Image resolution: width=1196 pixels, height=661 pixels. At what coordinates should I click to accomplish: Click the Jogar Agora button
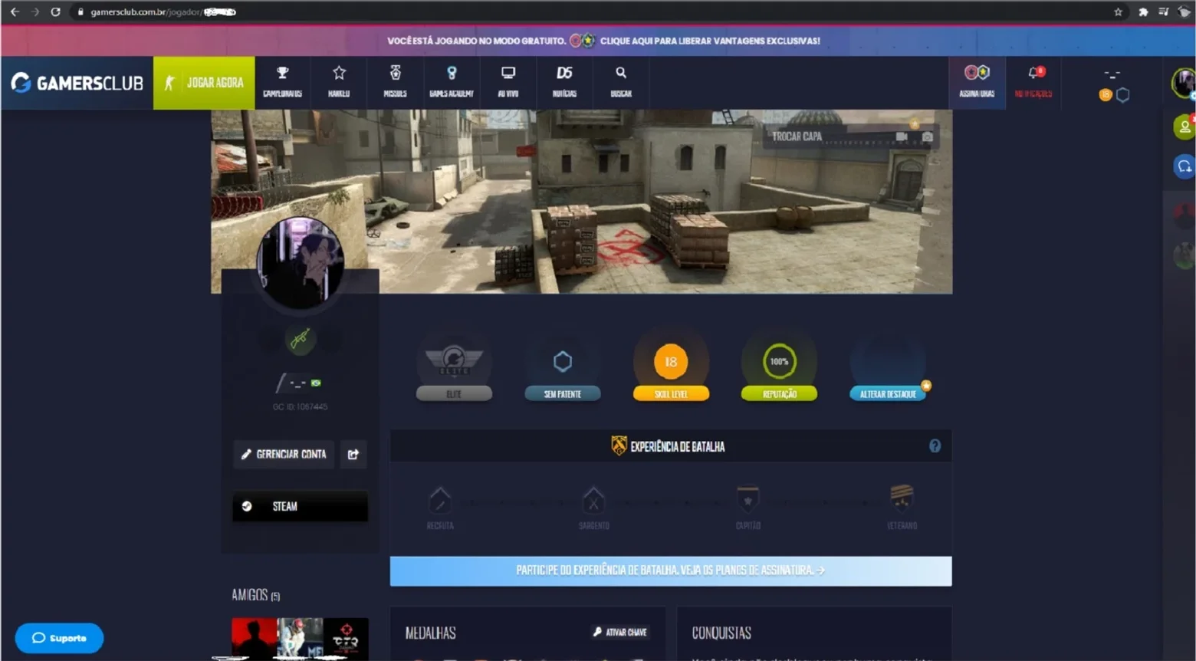(204, 83)
